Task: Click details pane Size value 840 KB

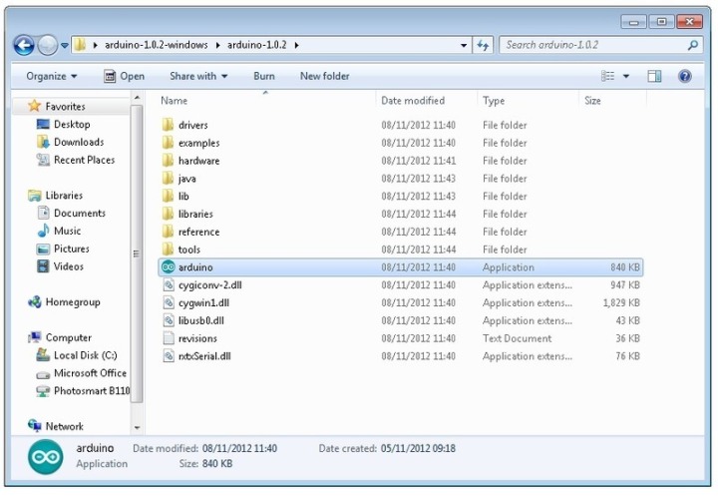Action: (x=217, y=464)
